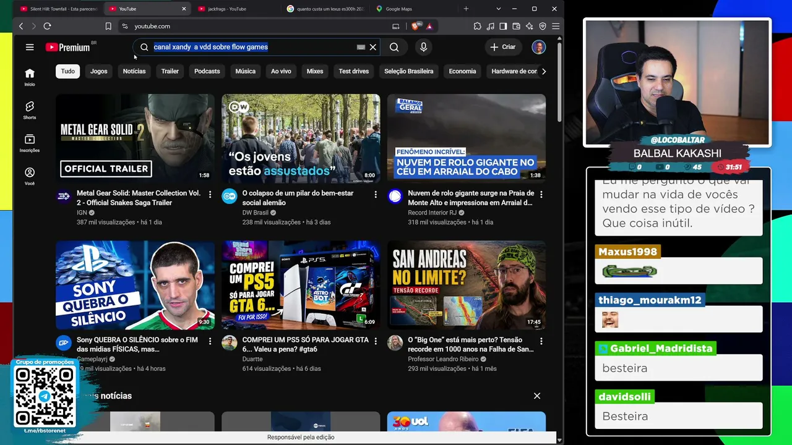This screenshot has height=445, width=792.
Task: Open options menu for 'Big One' video
Action: click(541, 341)
